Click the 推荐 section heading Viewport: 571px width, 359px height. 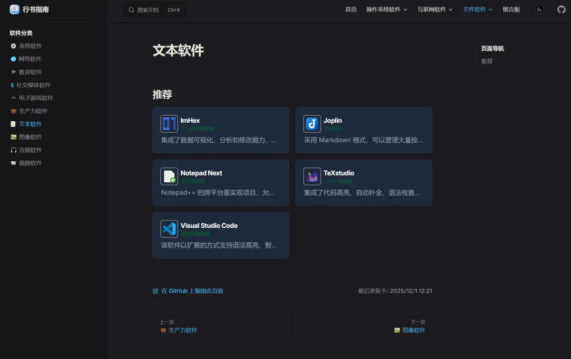[x=162, y=95]
